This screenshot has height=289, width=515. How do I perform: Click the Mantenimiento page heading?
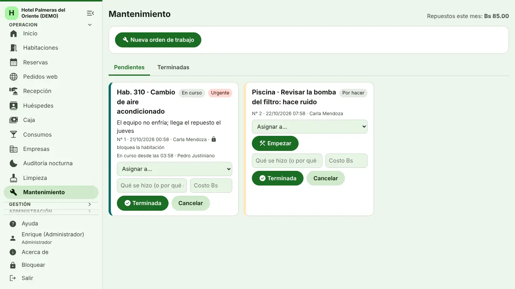pos(139,14)
